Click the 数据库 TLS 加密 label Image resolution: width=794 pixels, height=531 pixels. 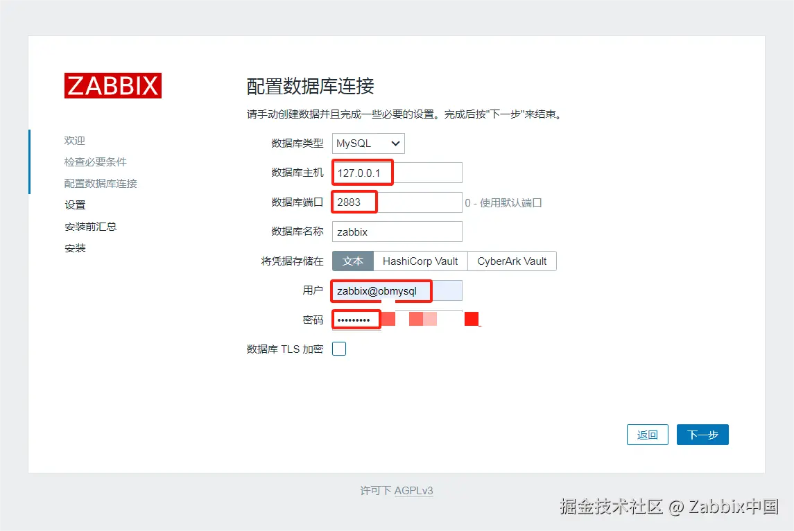tap(285, 349)
